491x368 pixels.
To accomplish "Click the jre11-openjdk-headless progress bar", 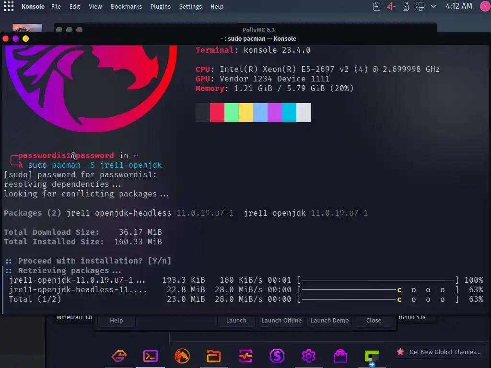I will coord(378,290).
